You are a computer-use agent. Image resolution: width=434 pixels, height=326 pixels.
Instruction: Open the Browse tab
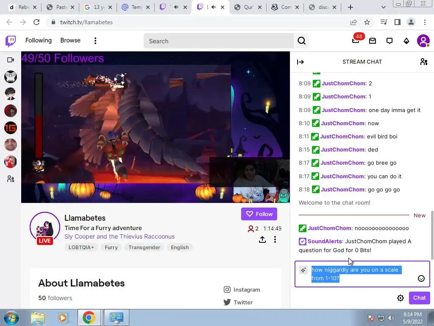point(70,40)
